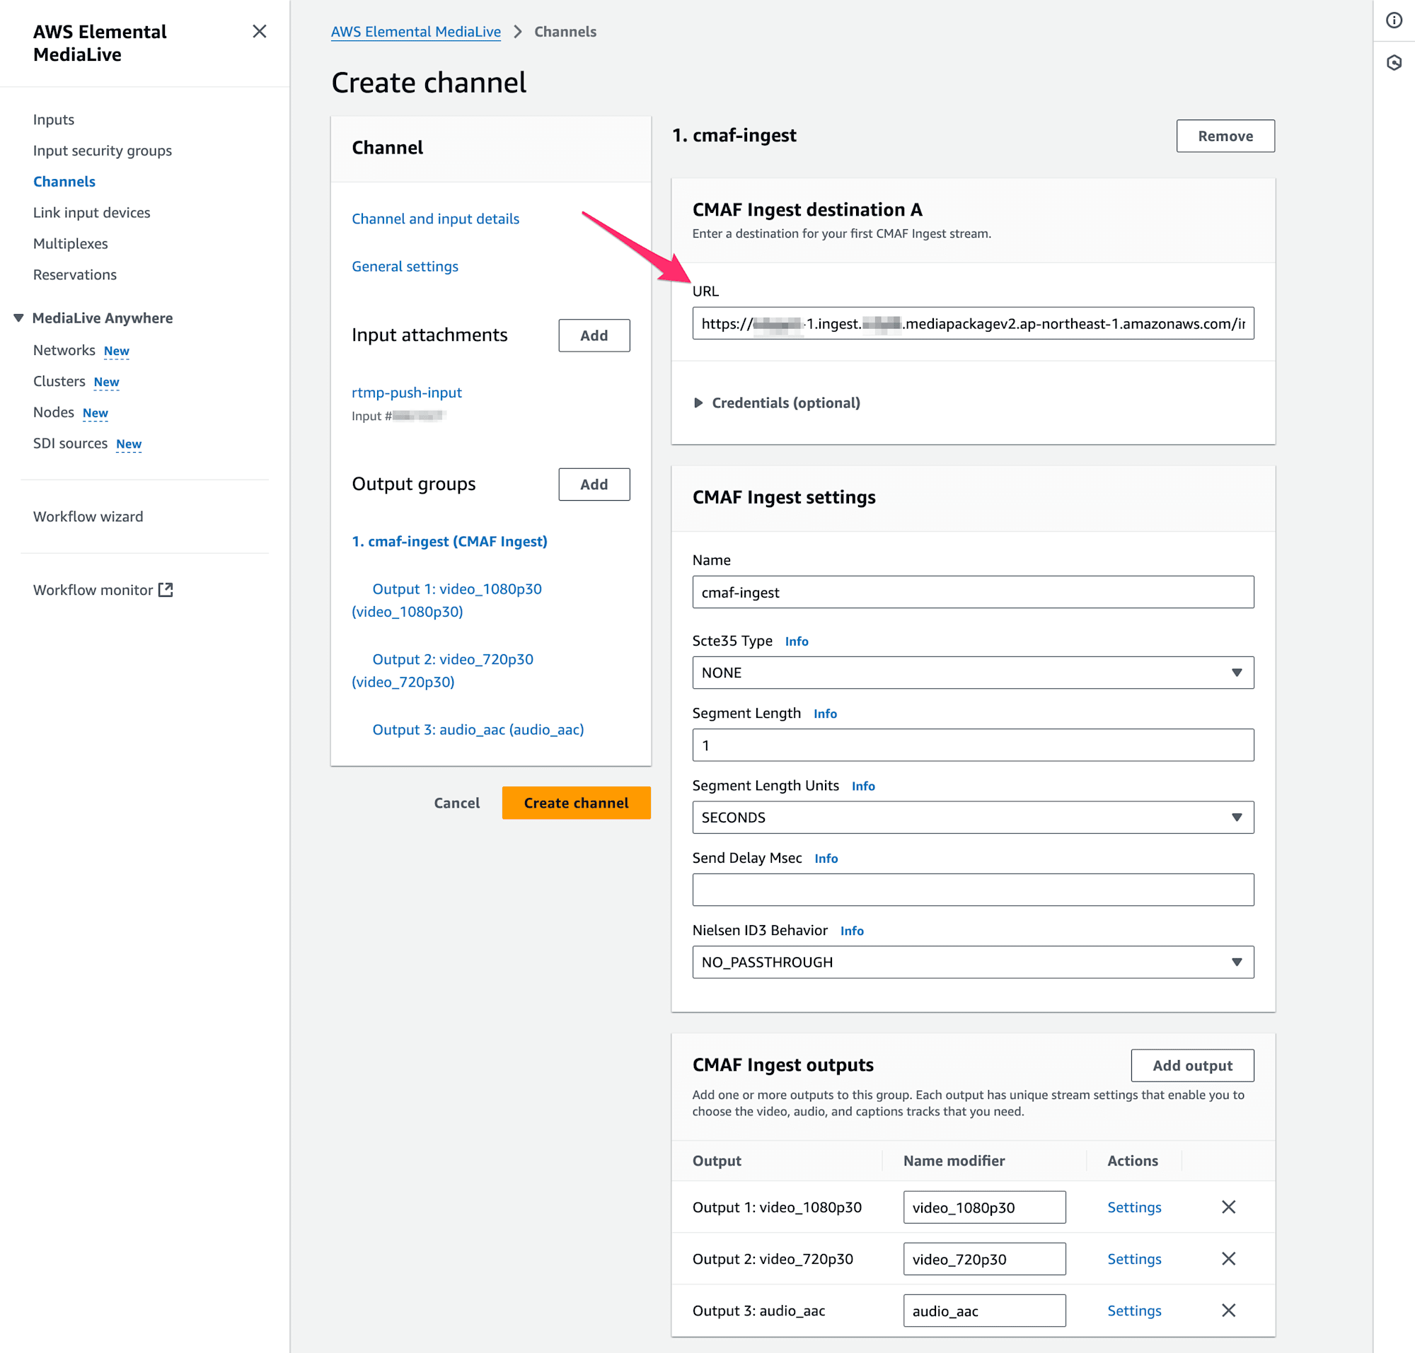Go to Inputs in the sidebar
The height and width of the screenshot is (1353, 1415).
coord(53,120)
